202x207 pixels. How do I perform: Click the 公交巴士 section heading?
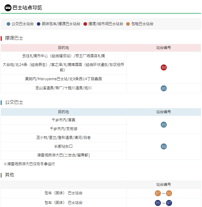[x=14, y=102]
